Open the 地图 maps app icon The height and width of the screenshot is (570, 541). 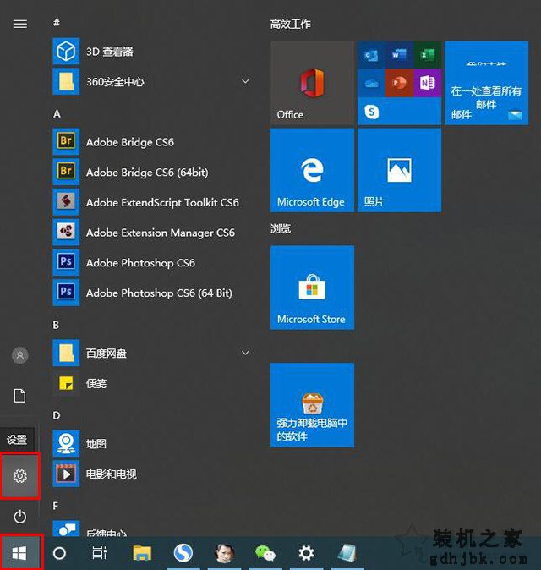pos(66,443)
